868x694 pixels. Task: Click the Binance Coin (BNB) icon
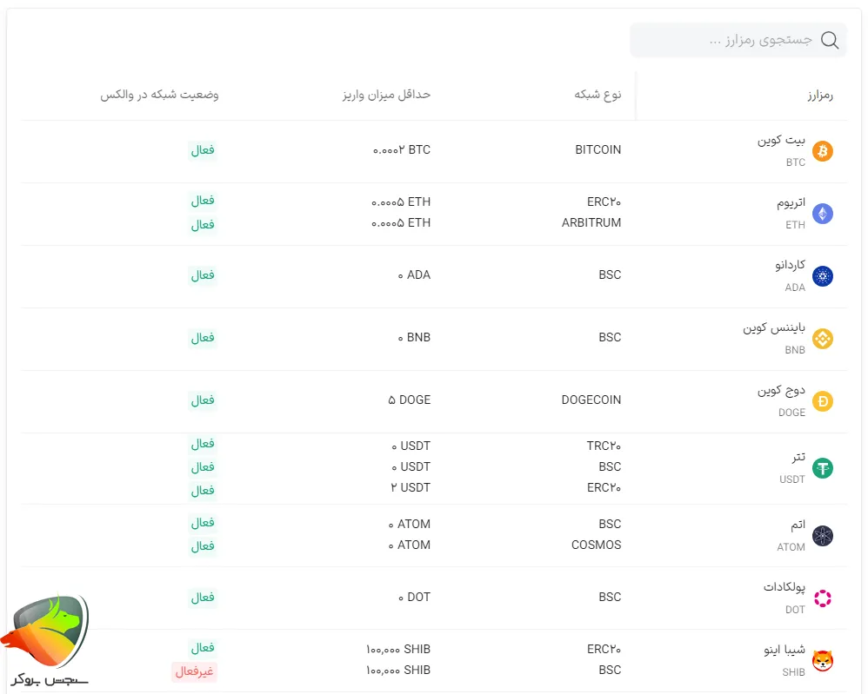pyautogui.click(x=822, y=339)
